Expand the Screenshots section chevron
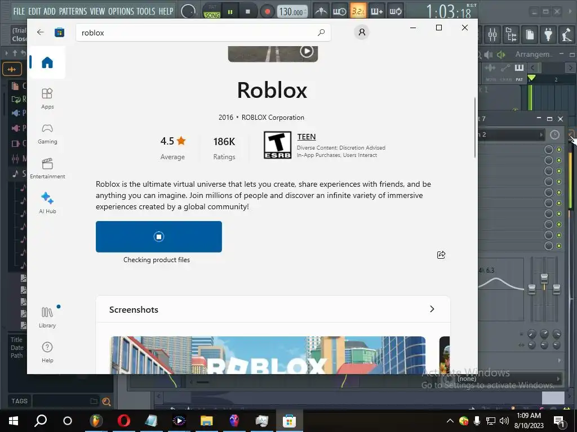The width and height of the screenshot is (577, 432). click(432, 309)
